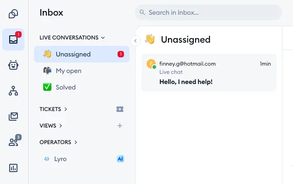The image size is (293, 184).
Task: Select the Unassigned folder
Action: (82, 54)
